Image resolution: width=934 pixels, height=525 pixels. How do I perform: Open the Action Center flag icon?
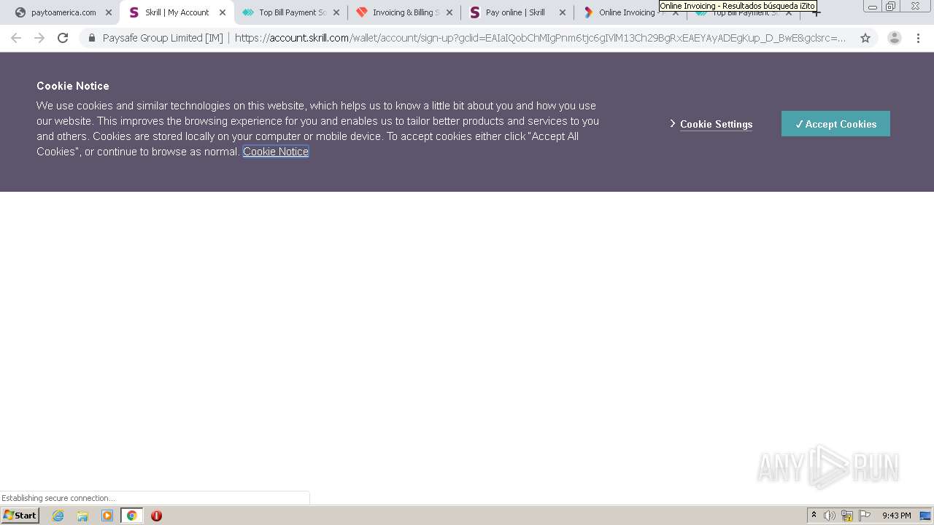(x=865, y=516)
